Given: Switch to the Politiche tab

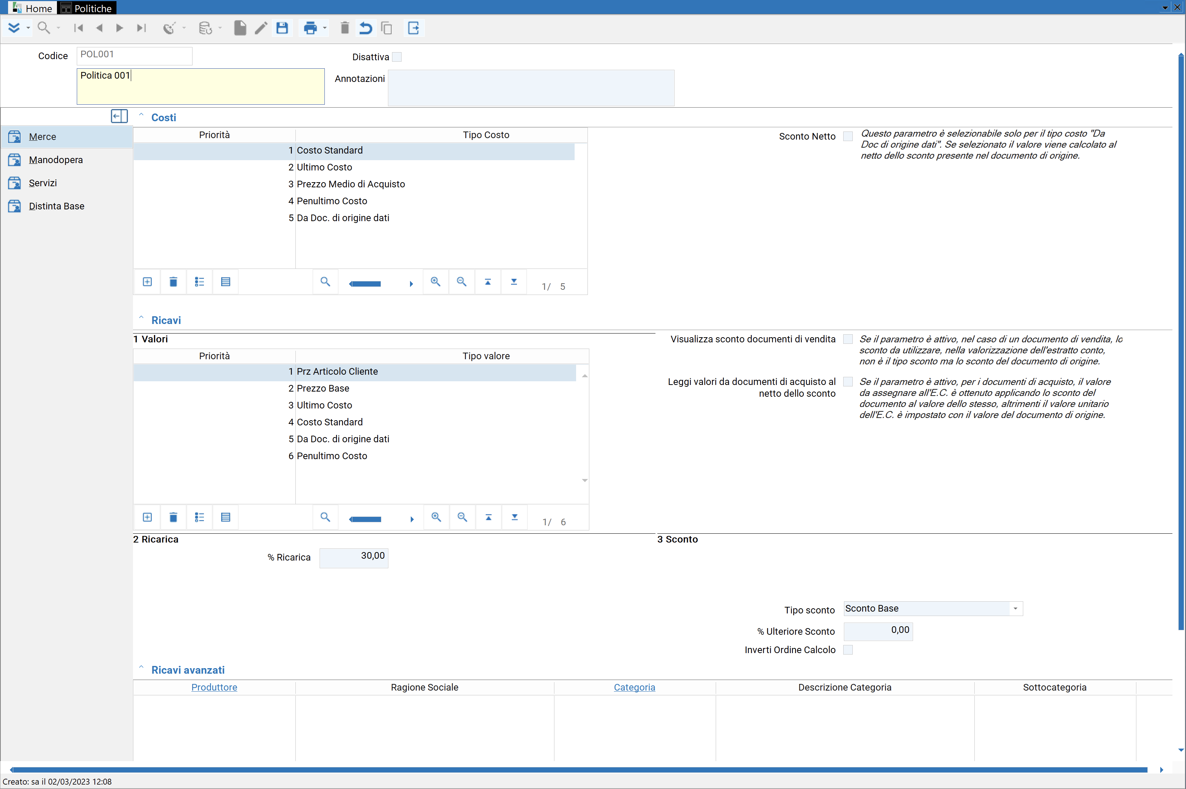Looking at the screenshot, I should point(87,8).
